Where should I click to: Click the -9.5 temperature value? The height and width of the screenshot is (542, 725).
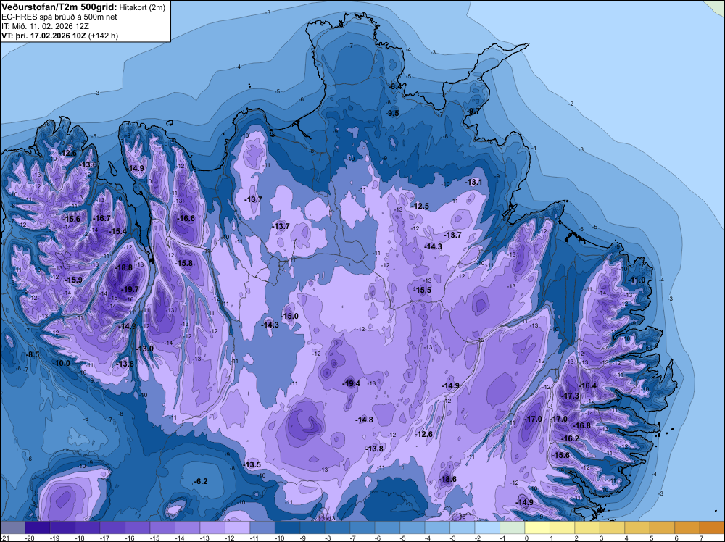coord(392,113)
